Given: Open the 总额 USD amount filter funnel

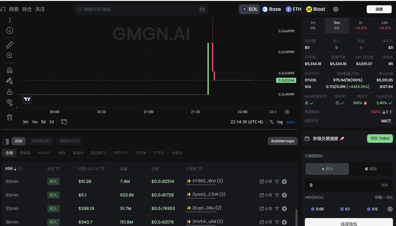Looking at the screenshot, I should (103, 169).
